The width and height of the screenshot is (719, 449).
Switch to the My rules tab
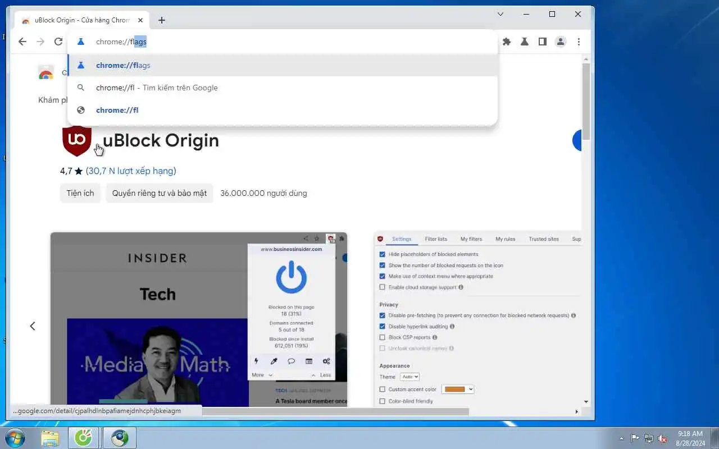pyautogui.click(x=505, y=239)
